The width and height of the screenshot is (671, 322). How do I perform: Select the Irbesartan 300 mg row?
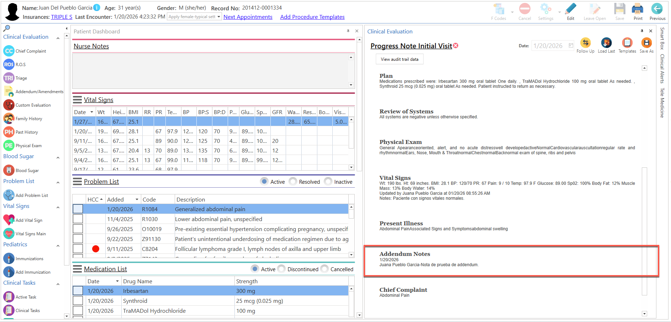pos(210,291)
